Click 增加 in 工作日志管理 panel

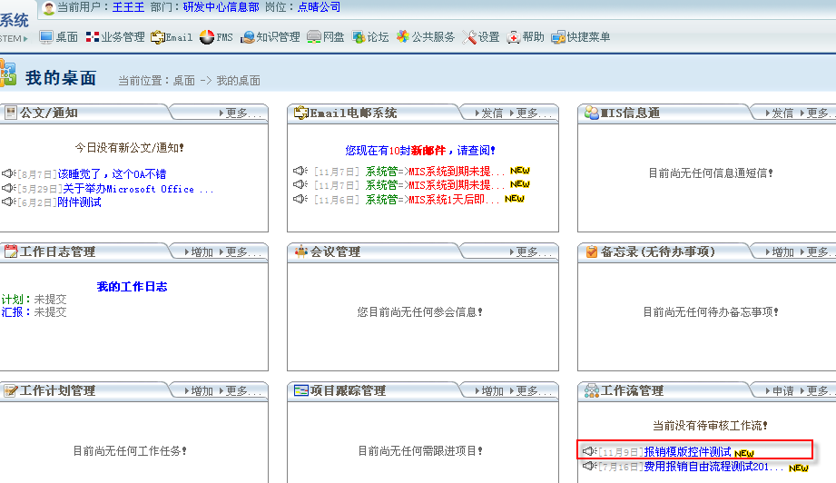pyautogui.click(x=202, y=252)
